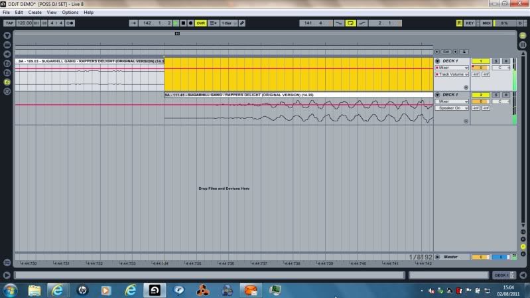Open Internet Explorer from the taskbar

[58, 290]
